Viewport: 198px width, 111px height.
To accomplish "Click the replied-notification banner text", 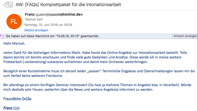I will click(x=53, y=36).
